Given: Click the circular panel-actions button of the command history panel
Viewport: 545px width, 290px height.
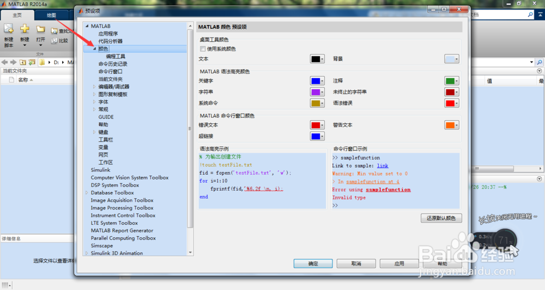Looking at the screenshot, I should coord(540,179).
